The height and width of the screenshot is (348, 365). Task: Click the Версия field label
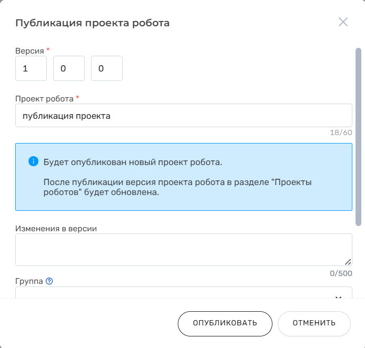[29, 50]
